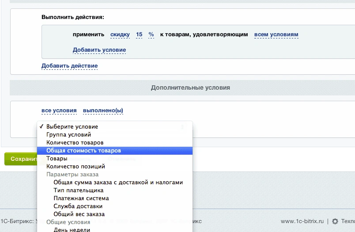Change the percent unit link

coord(151,34)
